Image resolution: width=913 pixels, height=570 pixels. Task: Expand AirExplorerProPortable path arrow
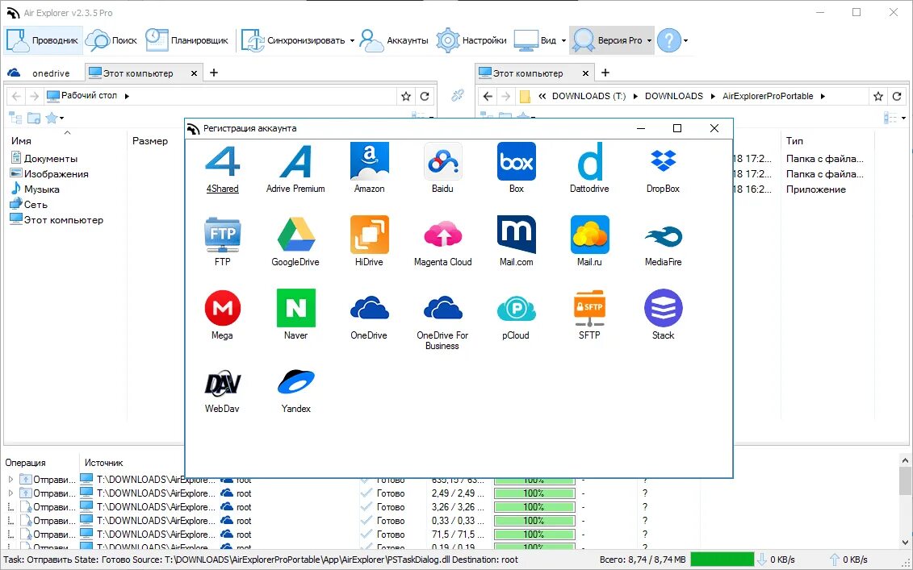pyautogui.click(x=823, y=96)
